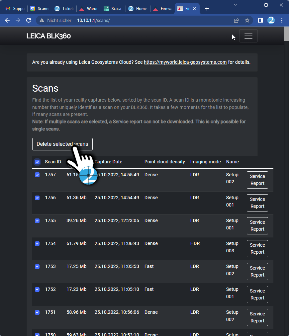The height and width of the screenshot is (336, 289).
Task: Open a new browser tab
Action: pyautogui.click(x=207, y=9)
